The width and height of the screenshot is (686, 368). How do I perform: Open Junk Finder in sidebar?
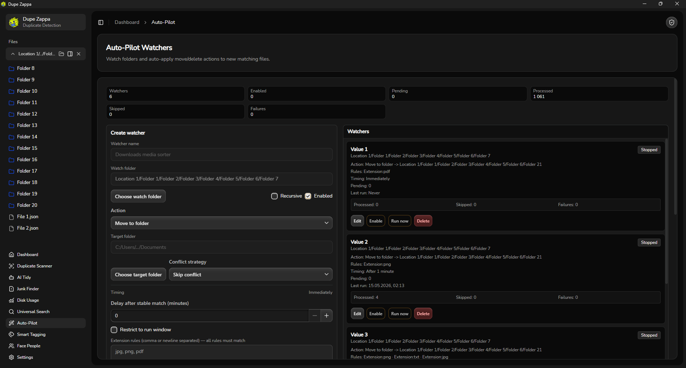(46, 289)
